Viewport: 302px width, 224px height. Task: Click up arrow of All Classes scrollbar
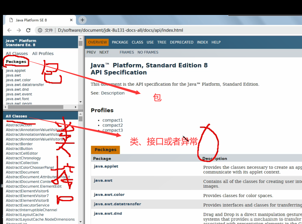tap(80, 114)
